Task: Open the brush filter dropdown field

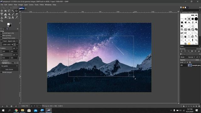Action: click(x=190, y=10)
